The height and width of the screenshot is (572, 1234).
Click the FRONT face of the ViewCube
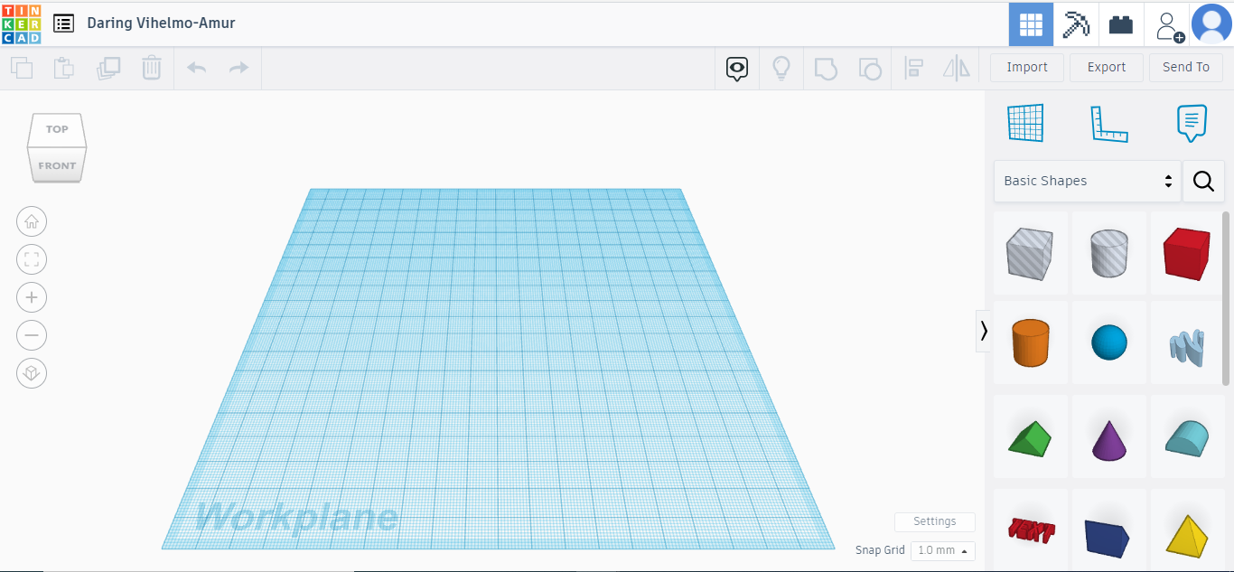[57, 164]
